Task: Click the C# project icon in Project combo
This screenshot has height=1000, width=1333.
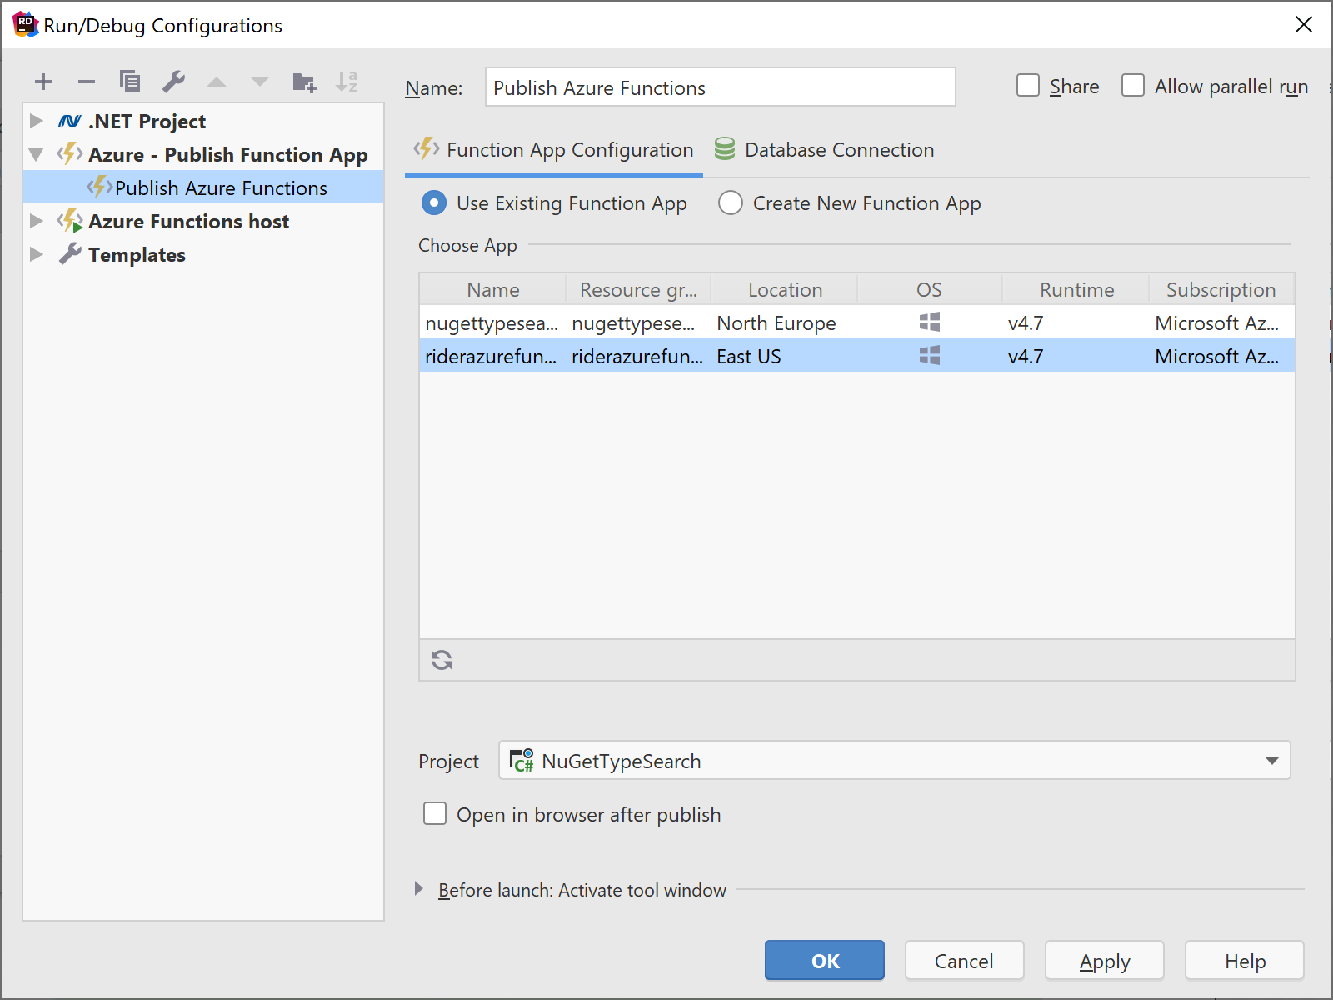Action: [x=522, y=761]
